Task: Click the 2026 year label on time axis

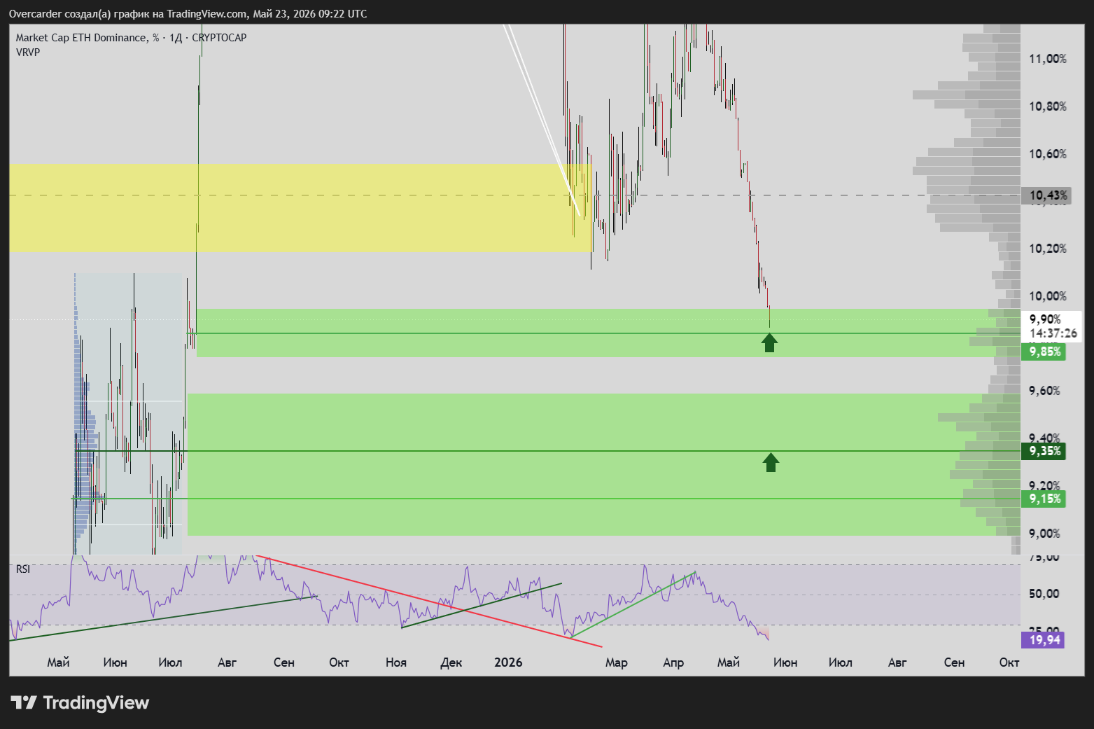Action: click(508, 662)
